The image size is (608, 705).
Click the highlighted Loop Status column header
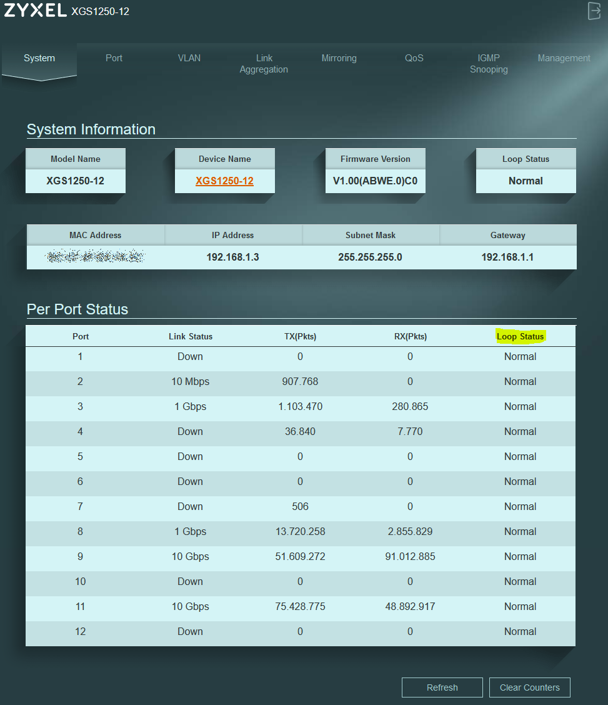(521, 336)
